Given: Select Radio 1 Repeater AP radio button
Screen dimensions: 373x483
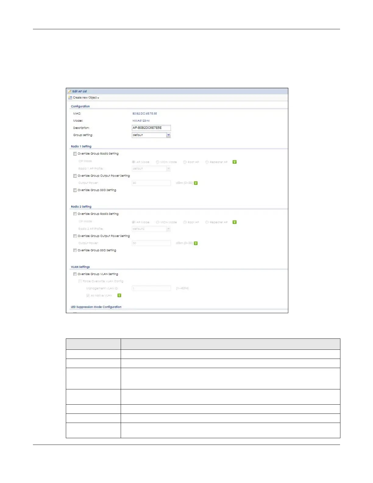Looking at the screenshot, I should (x=207, y=162).
